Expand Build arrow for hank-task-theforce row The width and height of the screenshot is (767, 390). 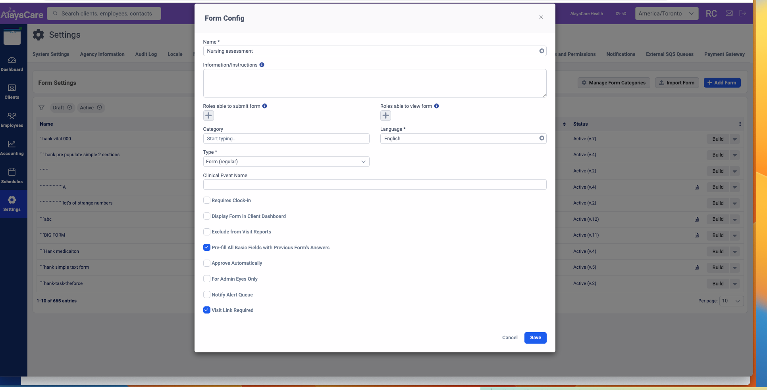click(x=734, y=284)
